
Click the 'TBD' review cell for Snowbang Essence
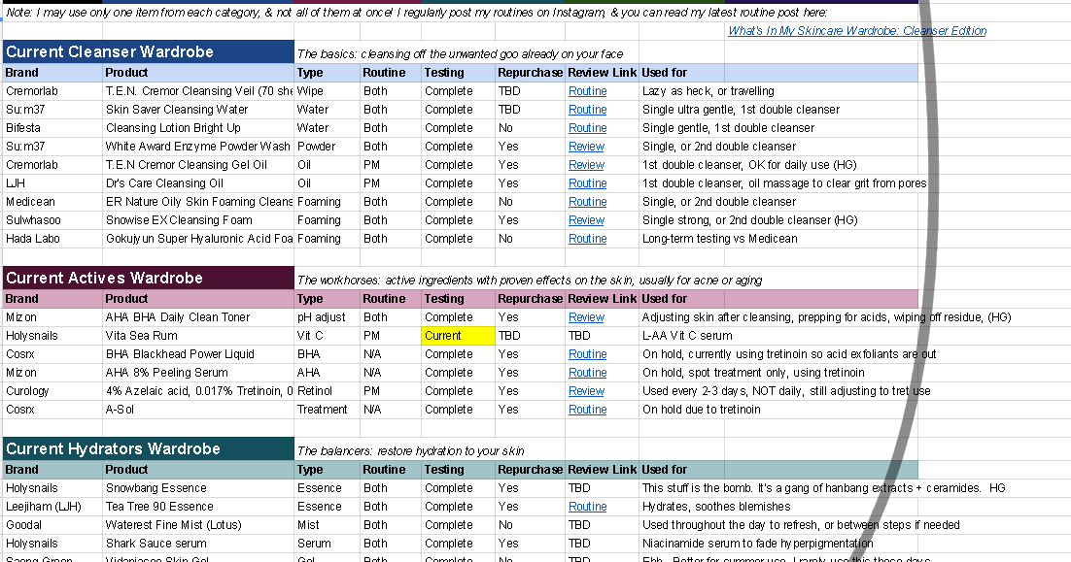[602, 488]
